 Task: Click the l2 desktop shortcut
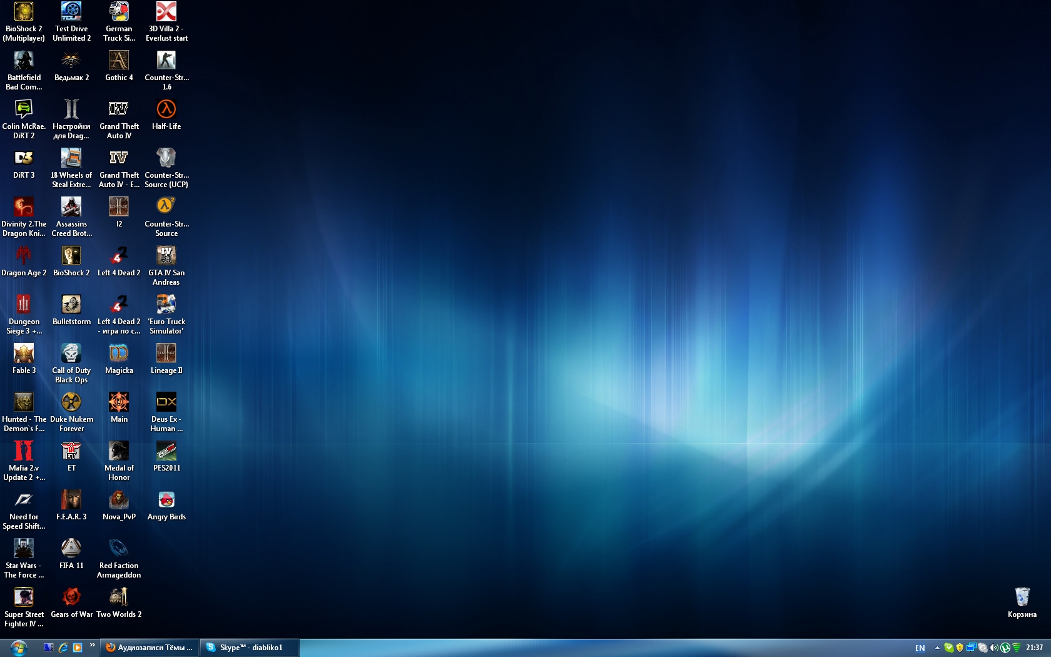pyautogui.click(x=119, y=213)
